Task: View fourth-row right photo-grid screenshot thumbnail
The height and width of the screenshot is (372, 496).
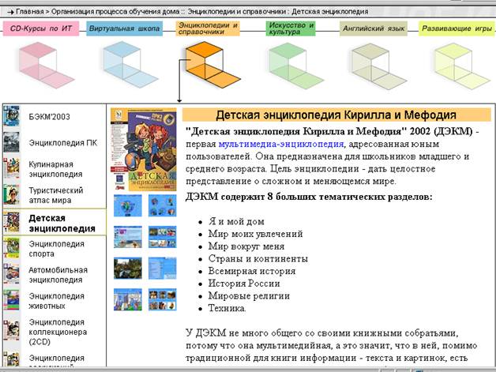Action: tap(162, 299)
